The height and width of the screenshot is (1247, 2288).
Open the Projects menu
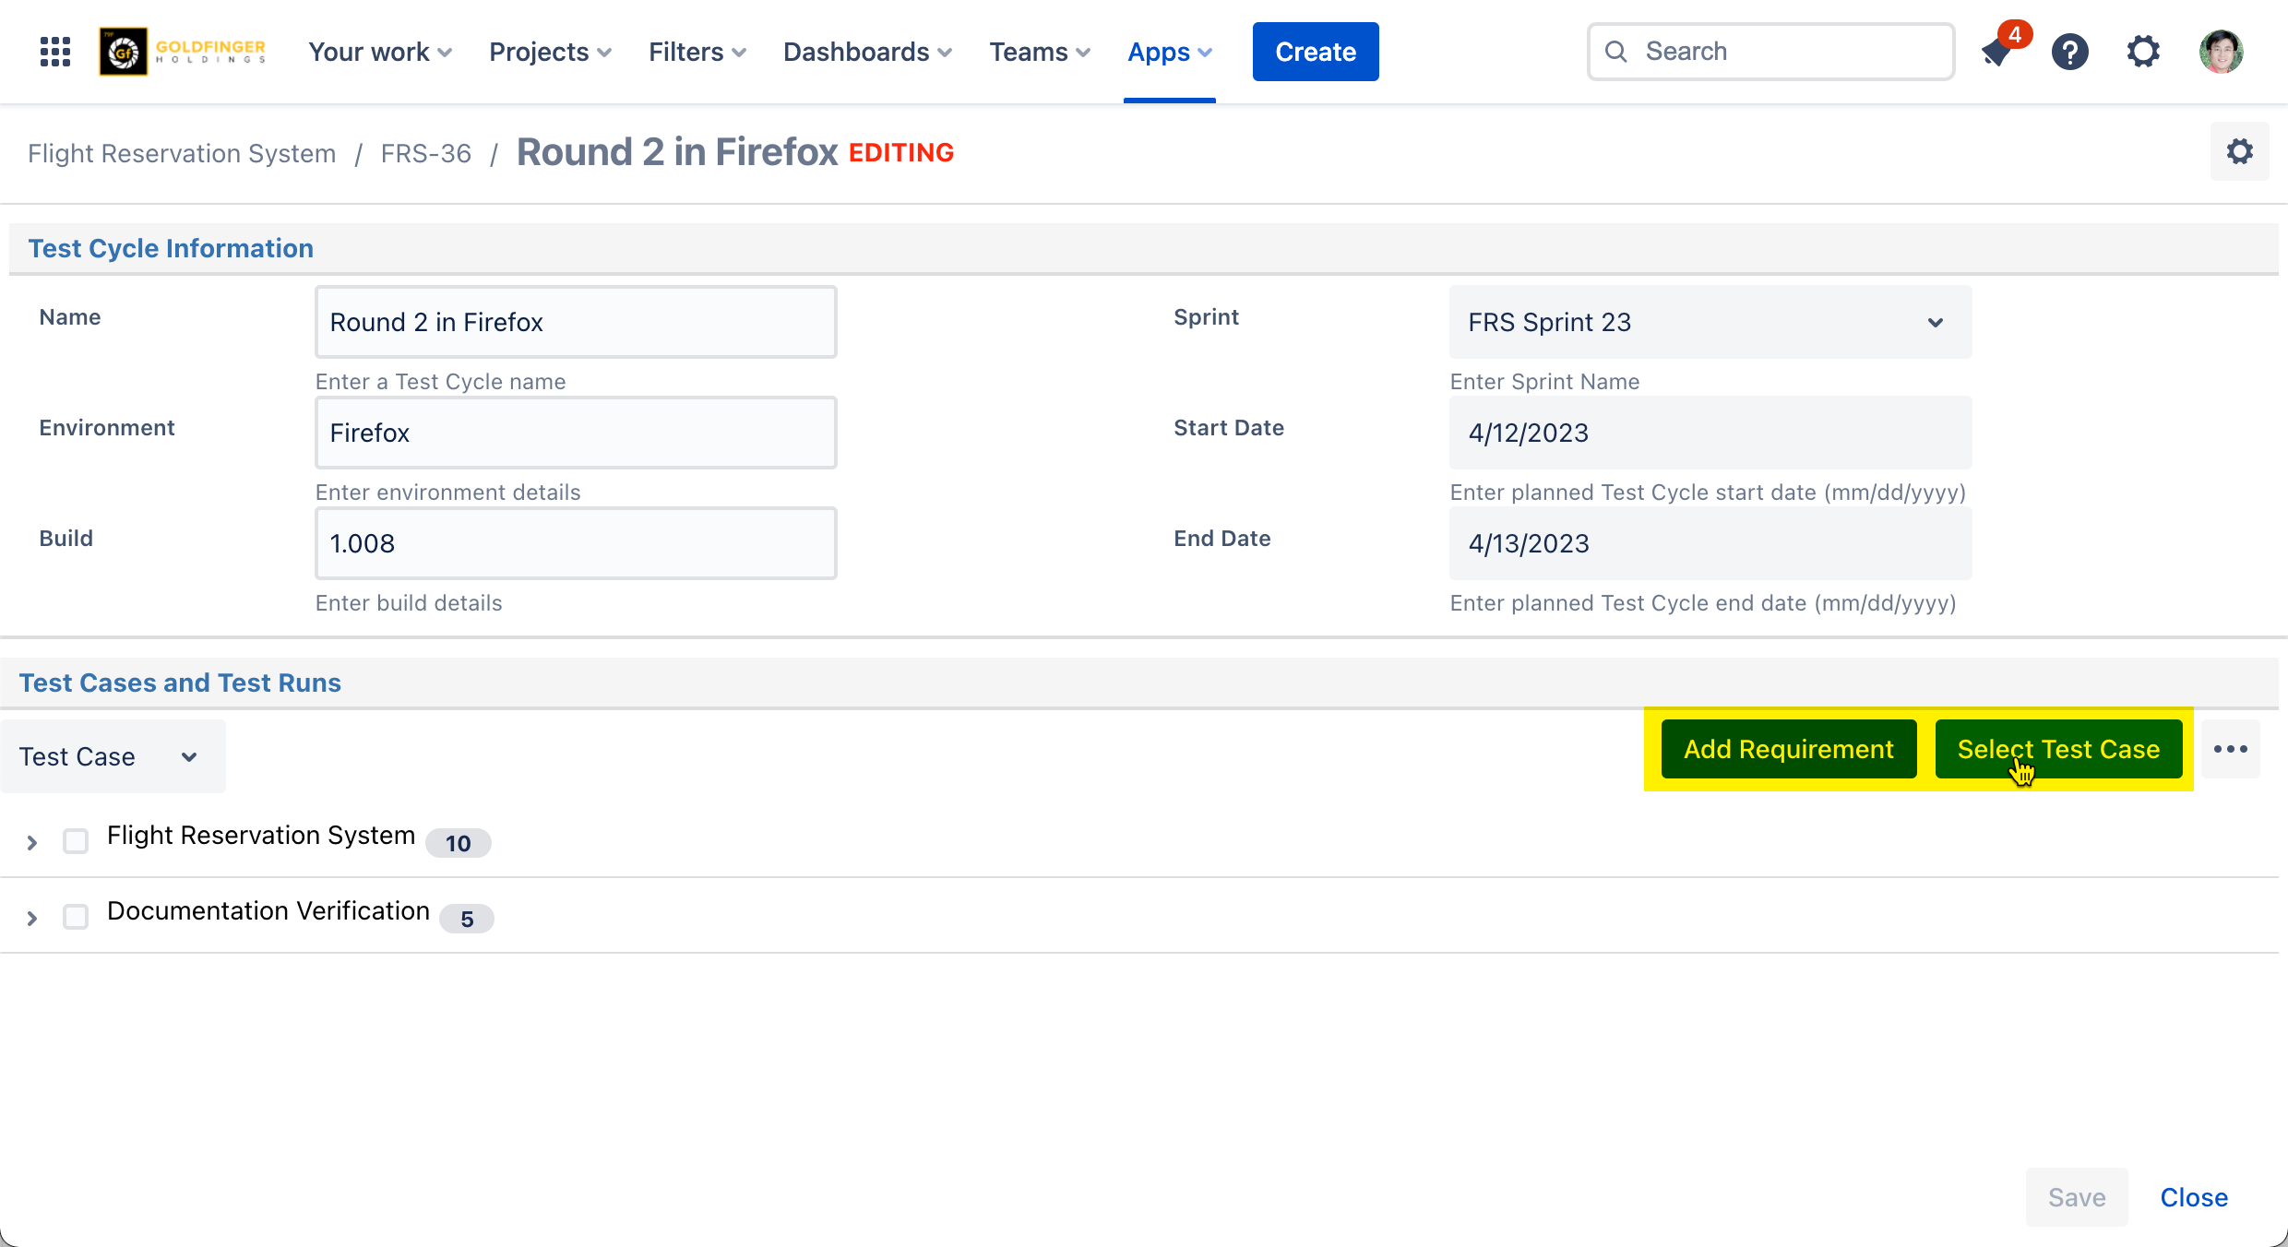coord(550,52)
